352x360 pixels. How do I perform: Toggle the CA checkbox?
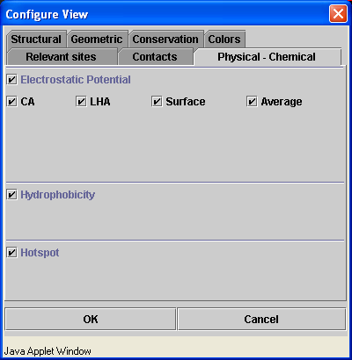coord(11,102)
